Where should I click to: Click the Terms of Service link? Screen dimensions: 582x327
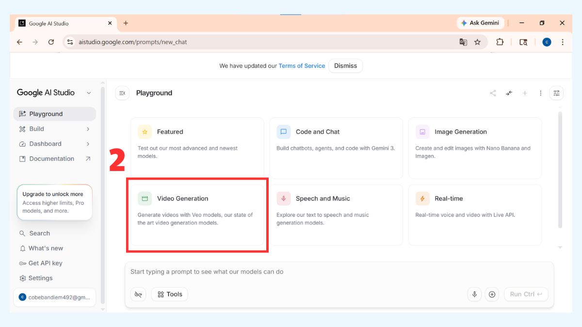click(302, 66)
